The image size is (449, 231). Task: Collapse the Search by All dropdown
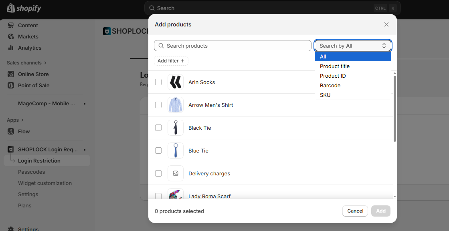(x=353, y=46)
